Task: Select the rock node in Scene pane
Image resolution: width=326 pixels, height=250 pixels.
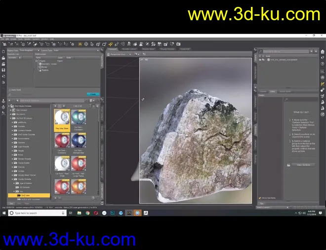Action: point(284,60)
